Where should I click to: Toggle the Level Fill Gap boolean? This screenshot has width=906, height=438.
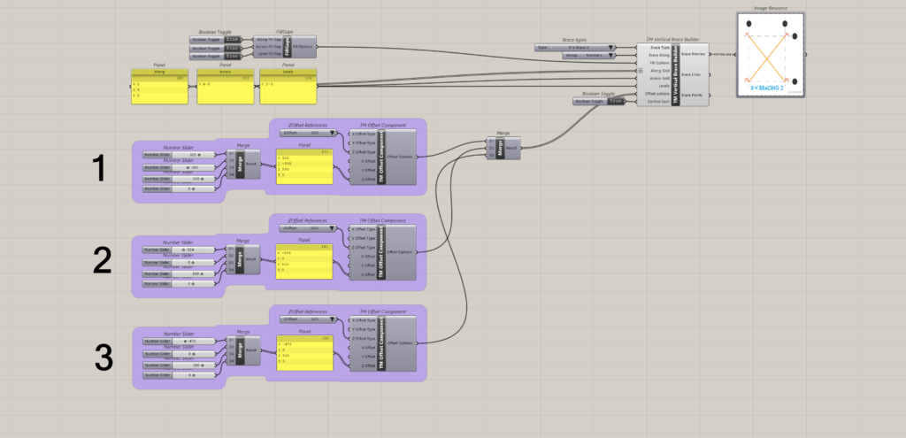(x=233, y=56)
